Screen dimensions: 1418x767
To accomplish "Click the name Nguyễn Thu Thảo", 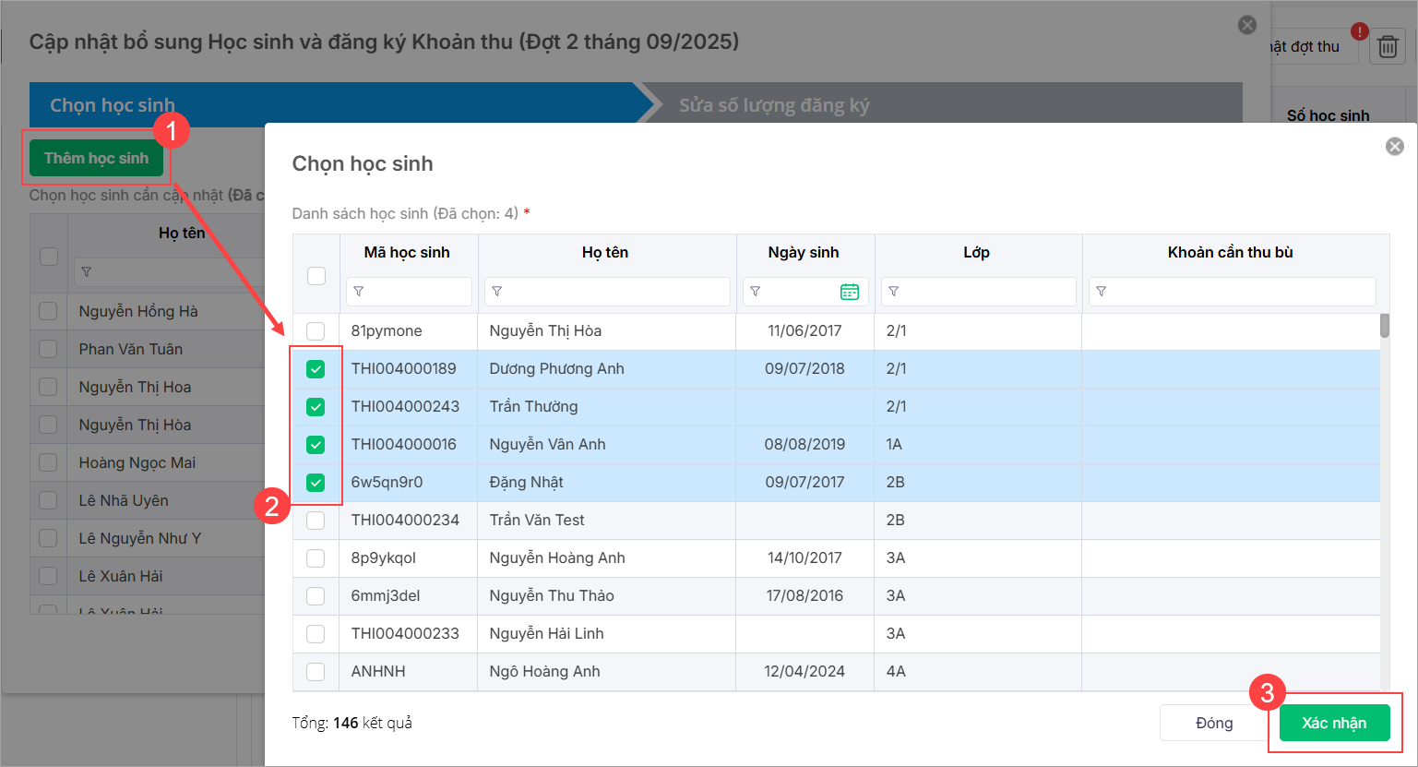I will tap(552, 596).
